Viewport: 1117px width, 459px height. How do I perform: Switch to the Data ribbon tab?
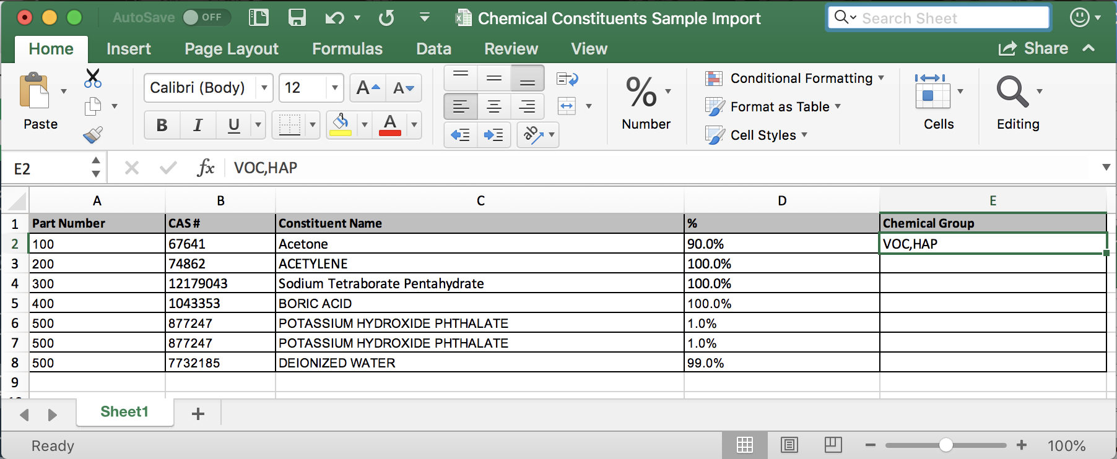433,49
